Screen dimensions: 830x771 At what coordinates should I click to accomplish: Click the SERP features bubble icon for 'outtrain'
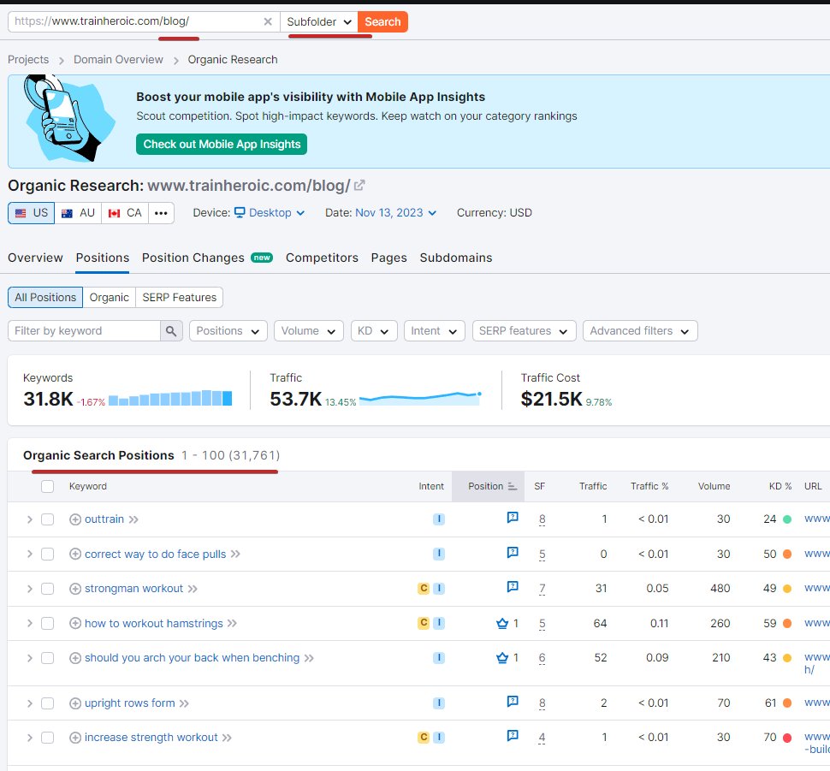pos(513,518)
